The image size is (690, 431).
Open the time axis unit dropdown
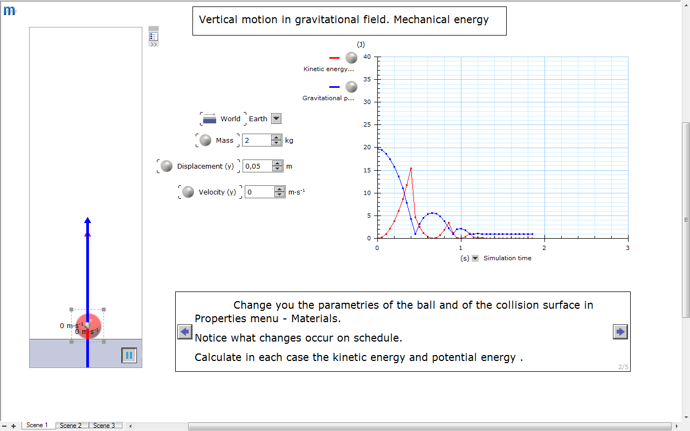(475, 259)
